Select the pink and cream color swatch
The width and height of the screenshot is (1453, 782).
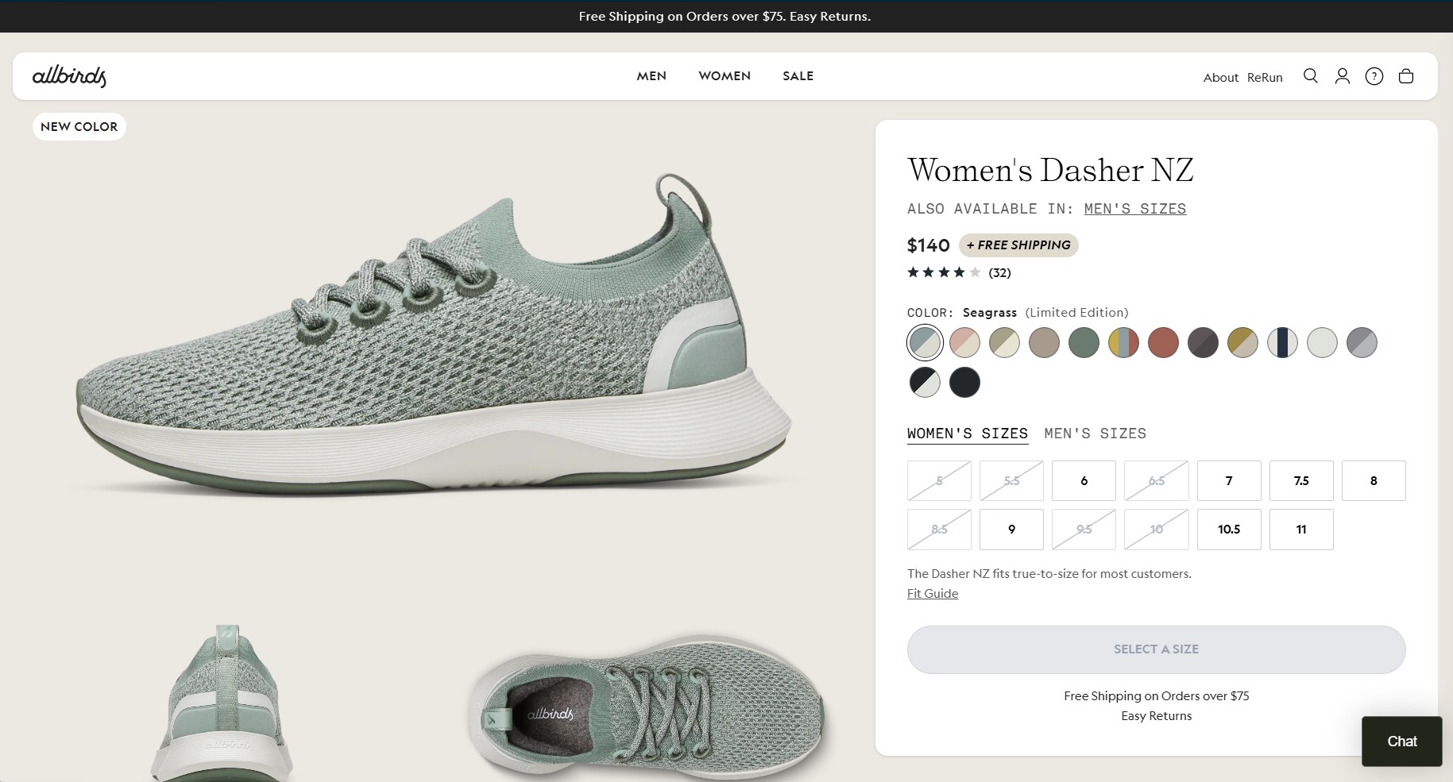(964, 343)
